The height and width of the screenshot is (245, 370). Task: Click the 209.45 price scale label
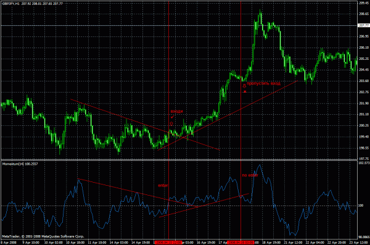click(364, 3)
